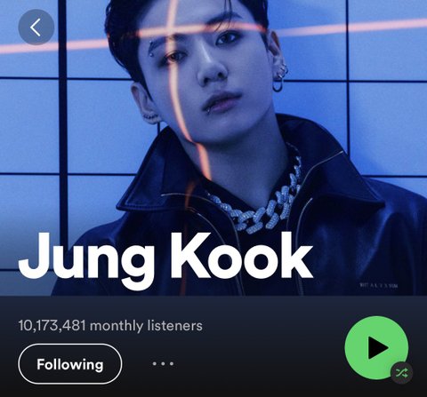This screenshot has width=427, height=397.
Task: Go back using the left arrow icon
Action: point(36,28)
